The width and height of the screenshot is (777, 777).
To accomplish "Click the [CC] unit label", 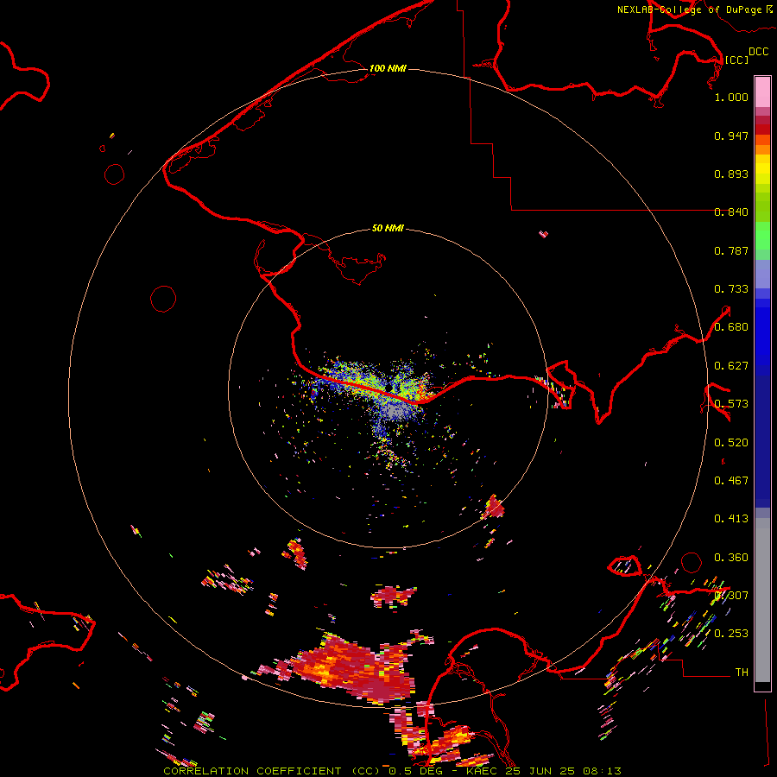I will (x=736, y=60).
